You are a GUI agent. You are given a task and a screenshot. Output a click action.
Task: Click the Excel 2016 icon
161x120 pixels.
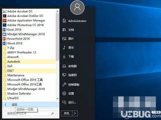tap(5, 29)
